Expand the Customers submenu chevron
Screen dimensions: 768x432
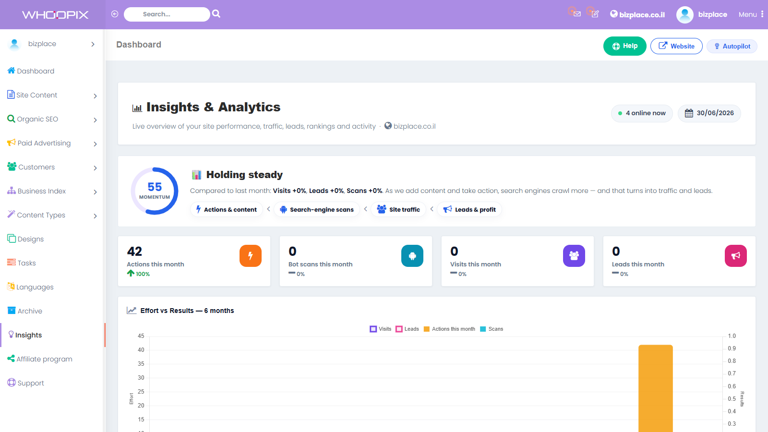click(x=95, y=168)
